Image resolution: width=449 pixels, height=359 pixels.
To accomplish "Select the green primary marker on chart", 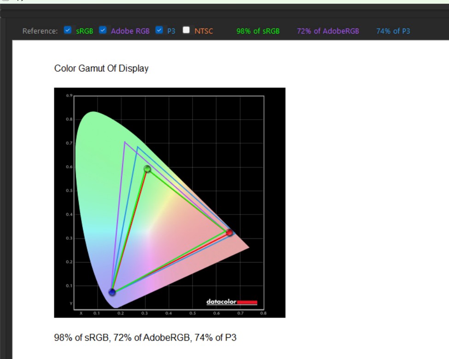I will click(147, 169).
